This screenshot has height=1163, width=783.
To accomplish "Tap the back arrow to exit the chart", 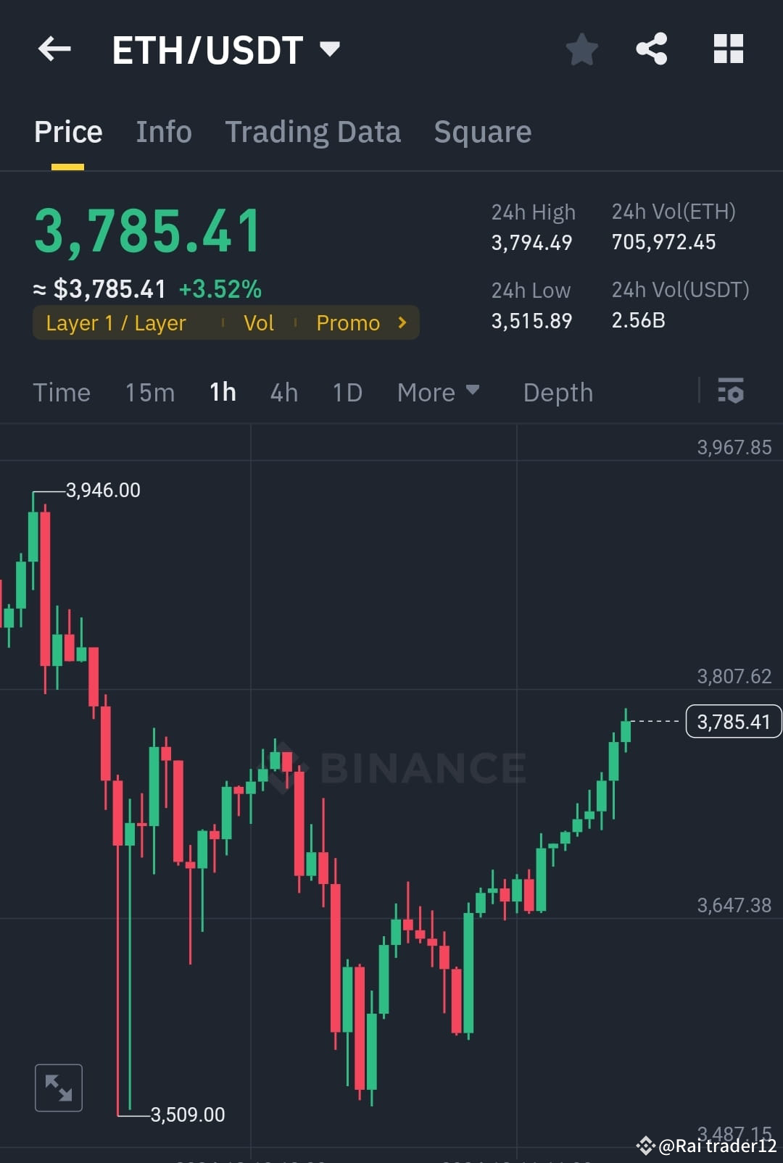I will pyautogui.click(x=54, y=49).
